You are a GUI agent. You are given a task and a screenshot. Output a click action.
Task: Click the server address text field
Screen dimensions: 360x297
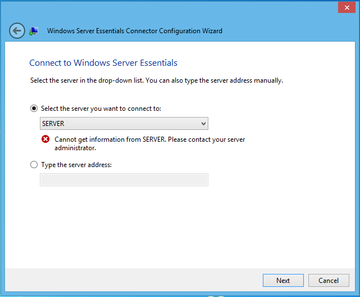point(124,179)
